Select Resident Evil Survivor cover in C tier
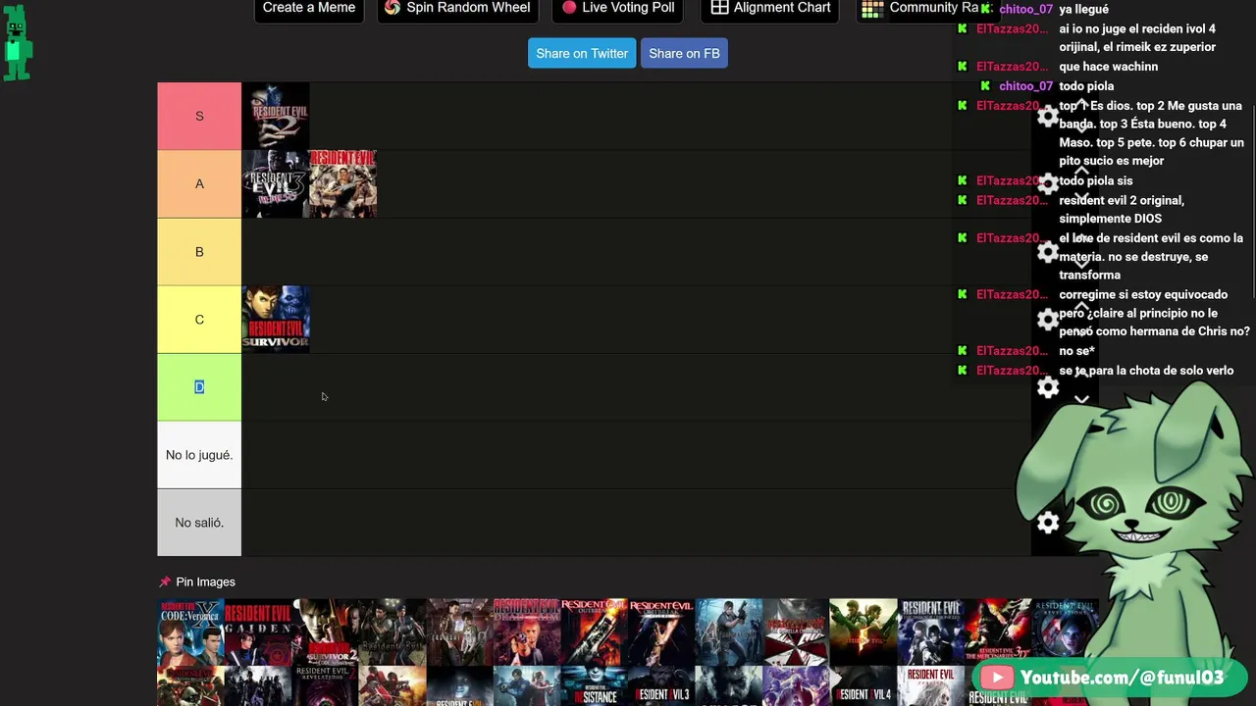1256x706 pixels. 276,319
